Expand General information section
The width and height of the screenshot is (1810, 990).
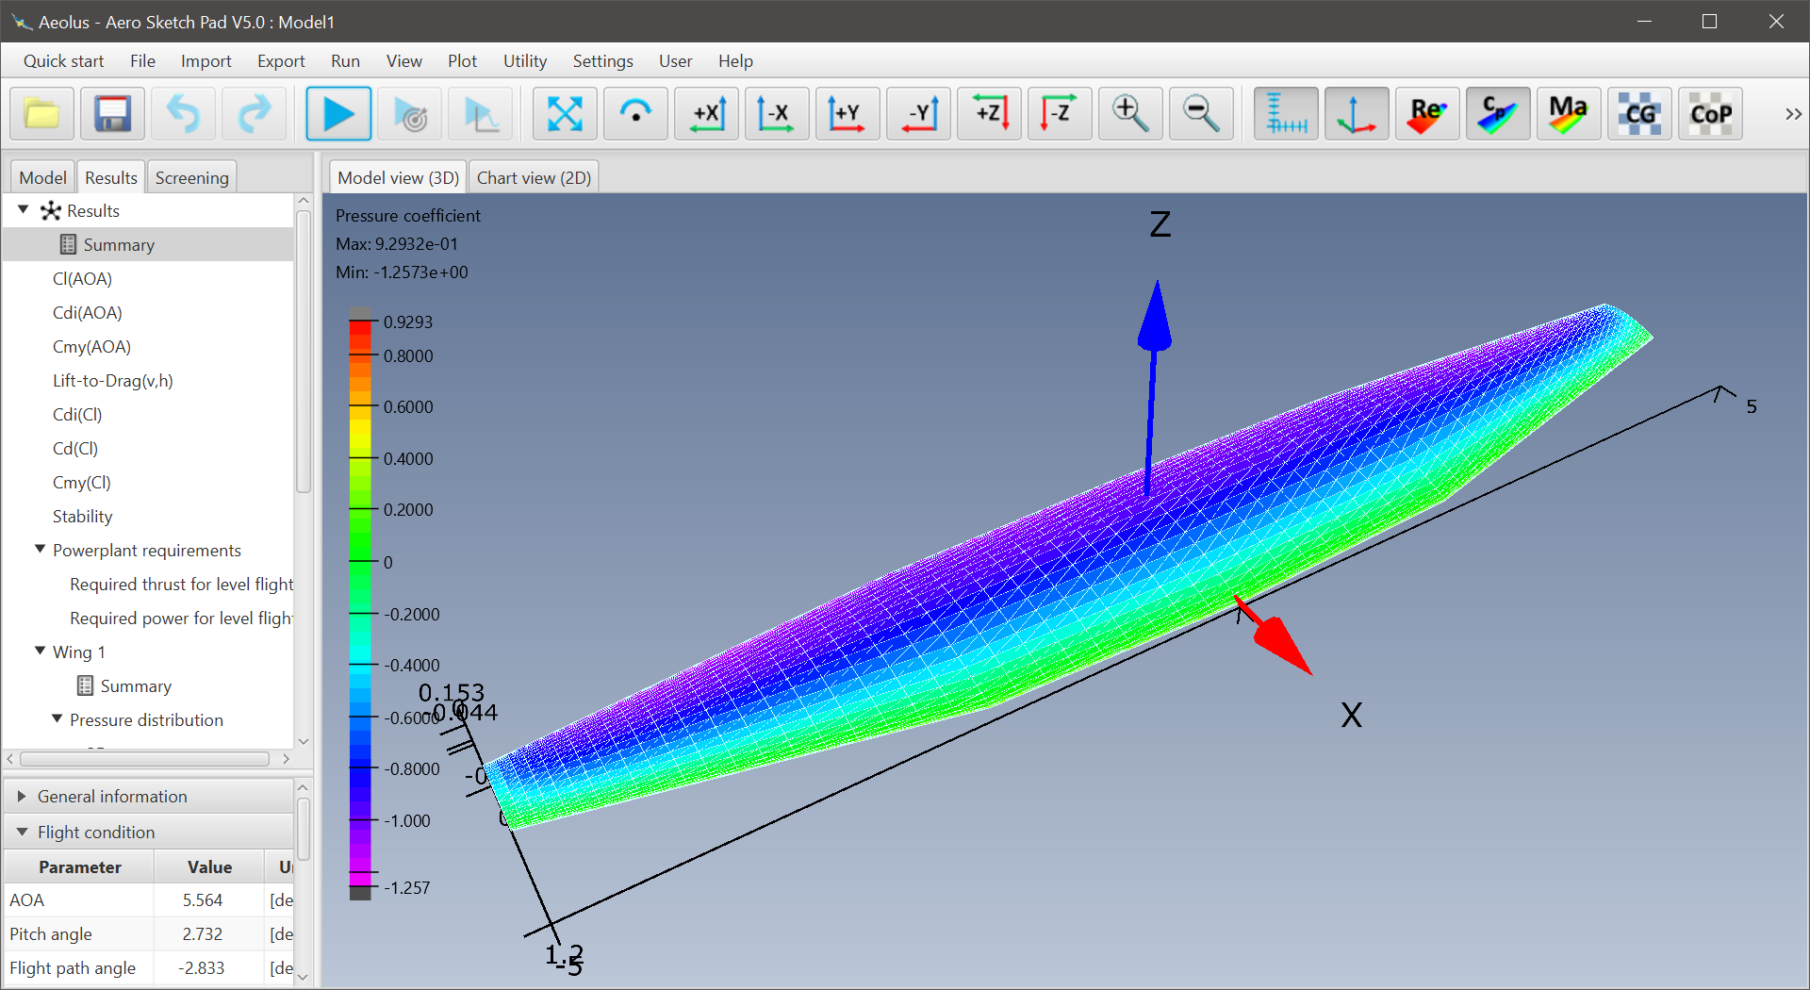[x=22, y=796]
